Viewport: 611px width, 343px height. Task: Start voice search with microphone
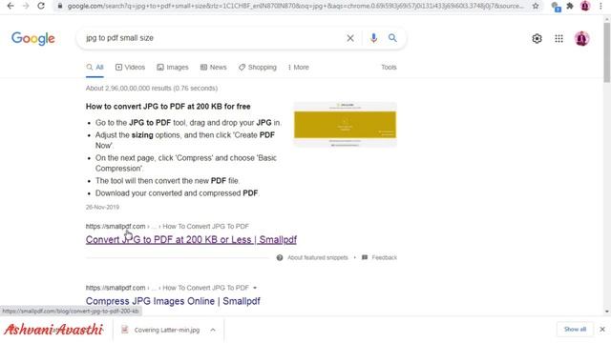coord(373,38)
